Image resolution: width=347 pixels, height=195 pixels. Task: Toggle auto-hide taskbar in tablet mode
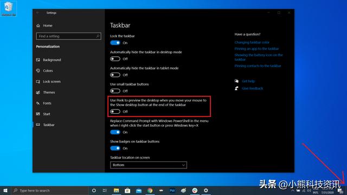tap(115, 75)
